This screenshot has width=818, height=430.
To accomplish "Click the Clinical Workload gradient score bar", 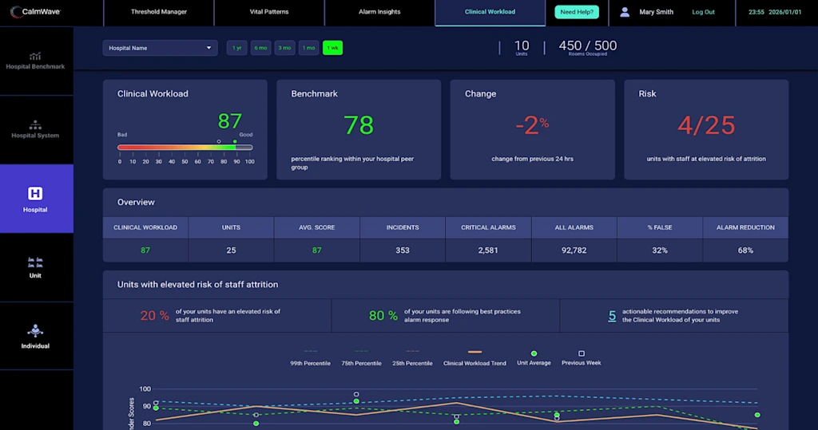I will [x=185, y=148].
